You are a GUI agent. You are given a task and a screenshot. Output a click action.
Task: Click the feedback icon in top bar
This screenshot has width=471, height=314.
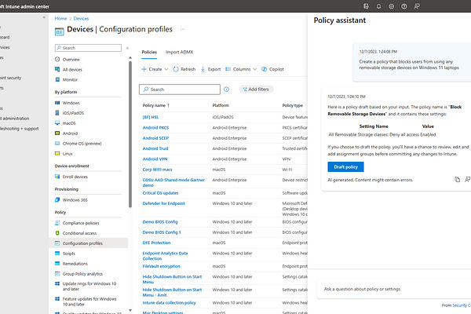417,6
